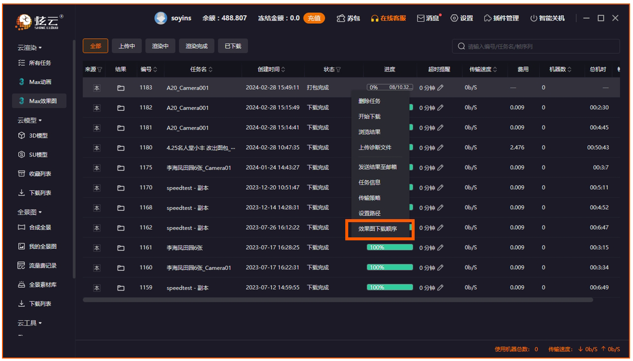
Task: Click the 100% progress bar of task 1160
Action: [x=390, y=267]
